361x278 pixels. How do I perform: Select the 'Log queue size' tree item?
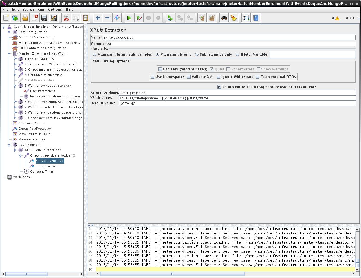pos(47,166)
